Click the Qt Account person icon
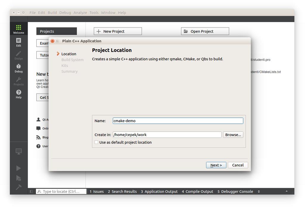 [x=38, y=120]
